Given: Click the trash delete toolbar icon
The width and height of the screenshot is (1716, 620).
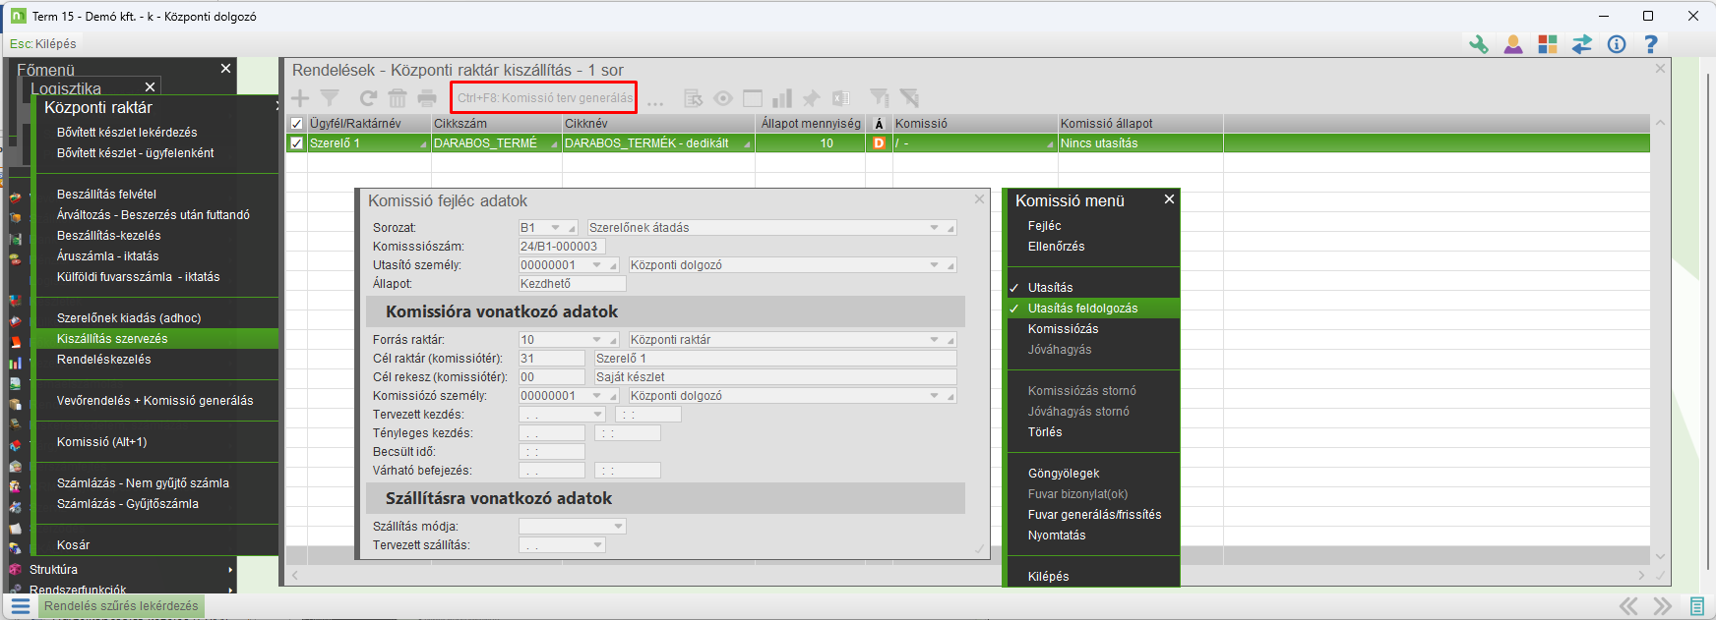Looking at the screenshot, I should [398, 98].
